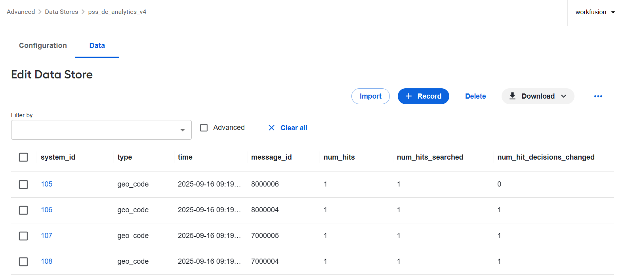This screenshot has height=278, width=624.
Task: Click the num_hits_searched column header
Action: (x=430, y=157)
